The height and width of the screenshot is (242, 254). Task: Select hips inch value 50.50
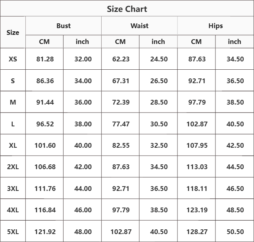(235, 232)
